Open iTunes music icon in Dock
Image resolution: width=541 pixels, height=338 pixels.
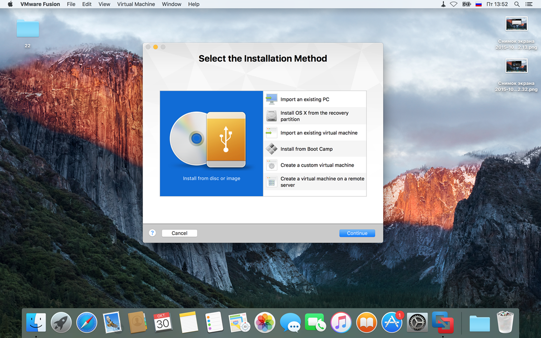pos(341,323)
